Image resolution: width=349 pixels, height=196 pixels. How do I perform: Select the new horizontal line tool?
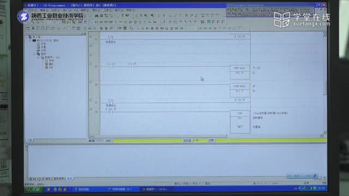[121, 22]
